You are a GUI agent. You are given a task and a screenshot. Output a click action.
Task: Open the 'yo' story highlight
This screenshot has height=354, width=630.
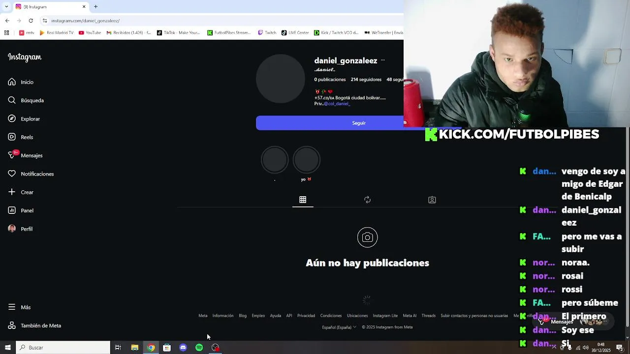pyautogui.click(x=307, y=160)
